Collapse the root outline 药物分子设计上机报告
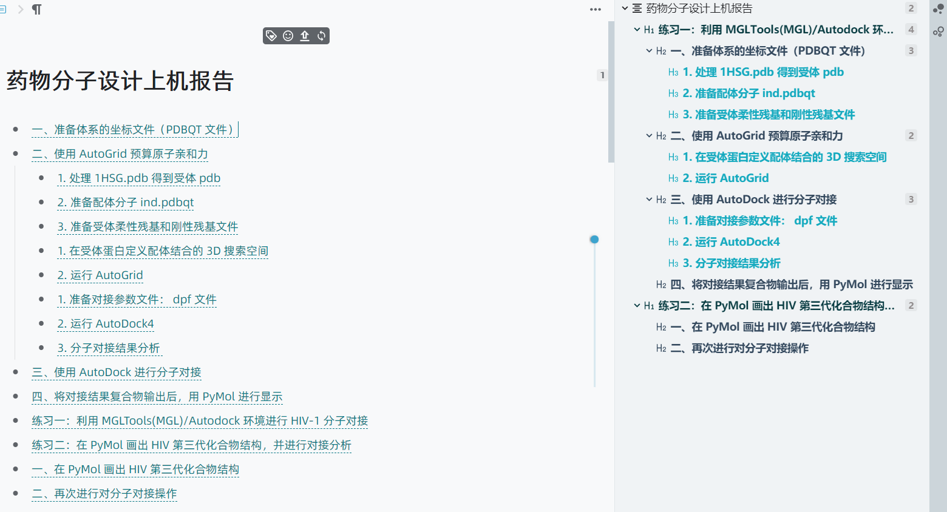The height and width of the screenshot is (512, 947). (x=625, y=8)
